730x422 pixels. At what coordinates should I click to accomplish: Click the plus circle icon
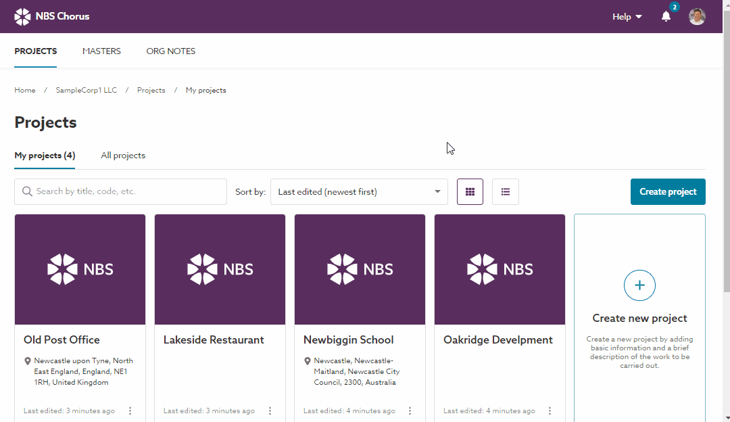click(639, 285)
